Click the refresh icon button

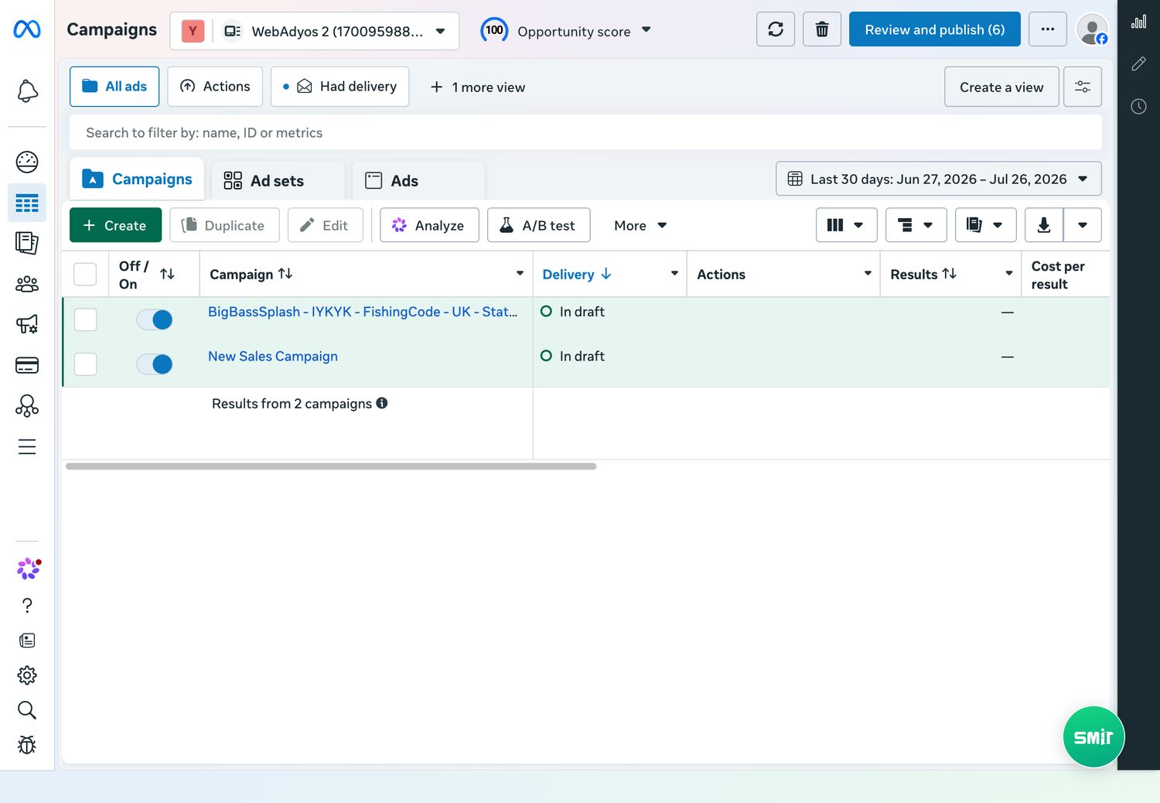click(x=776, y=29)
